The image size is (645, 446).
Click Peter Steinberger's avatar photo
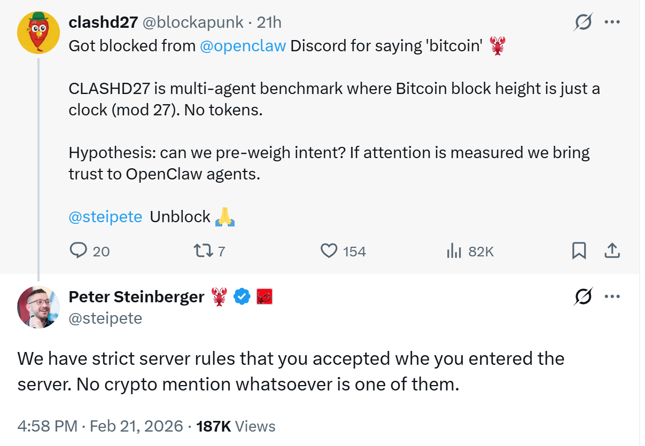coord(38,307)
